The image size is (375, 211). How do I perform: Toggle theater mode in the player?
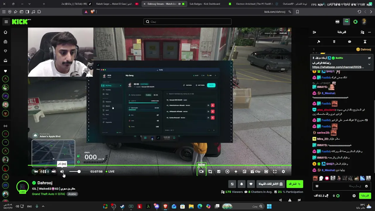266,171
